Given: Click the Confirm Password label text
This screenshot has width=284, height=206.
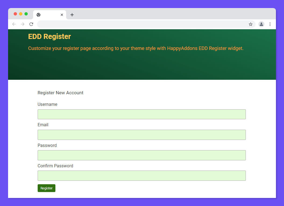Looking at the screenshot, I should pos(55,166).
